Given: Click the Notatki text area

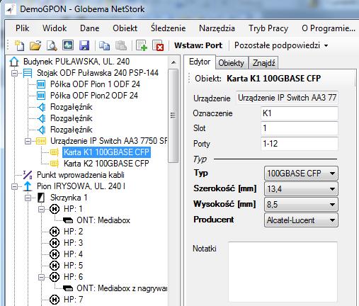Looking at the screenshot, I should pyautogui.click(x=283, y=272).
